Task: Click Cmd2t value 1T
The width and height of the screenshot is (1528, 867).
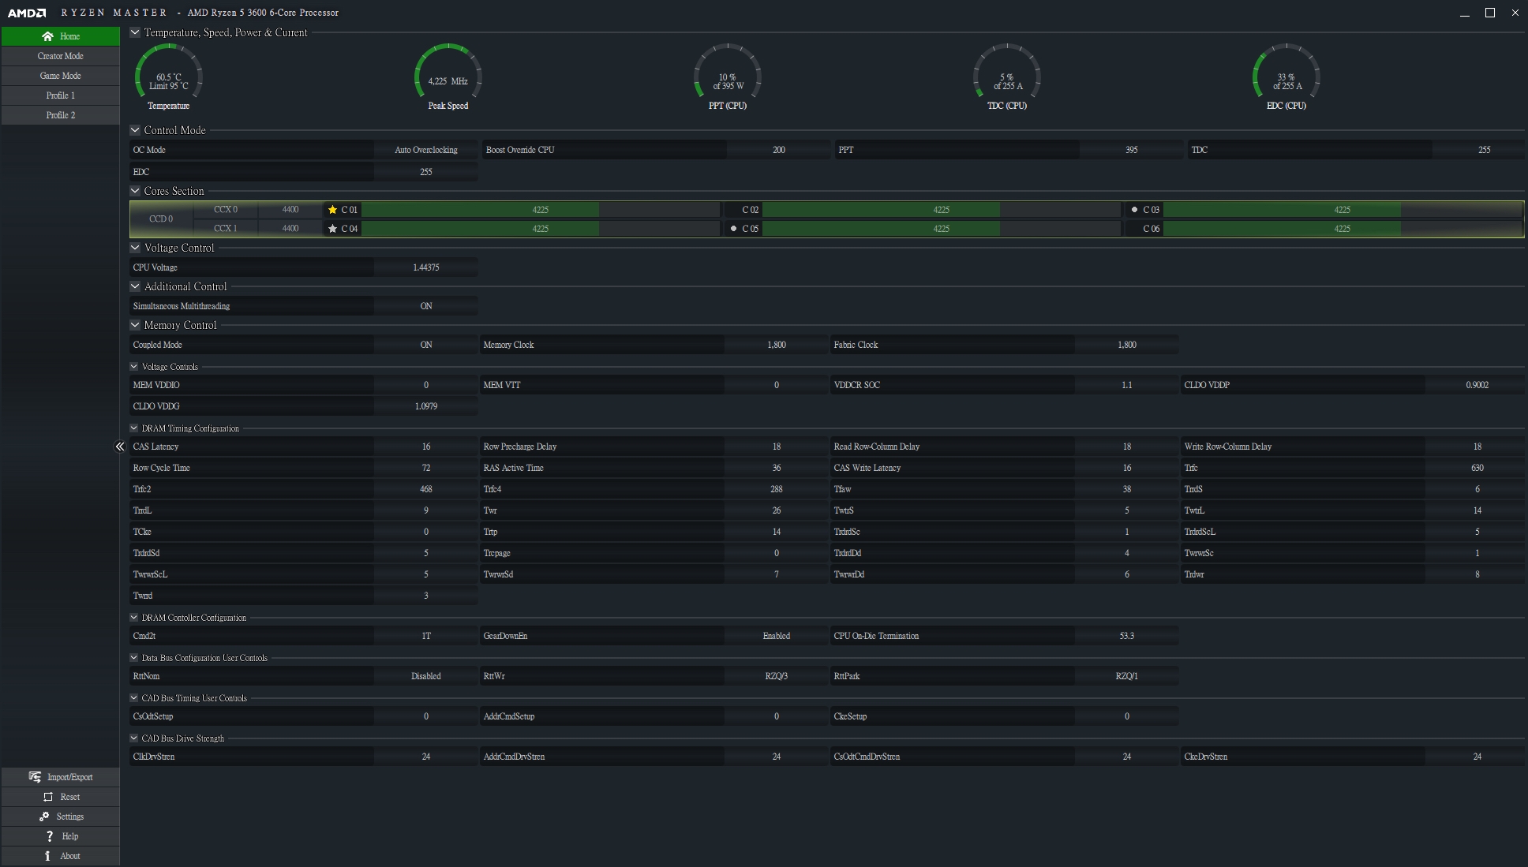Action: [x=426, y=636]
